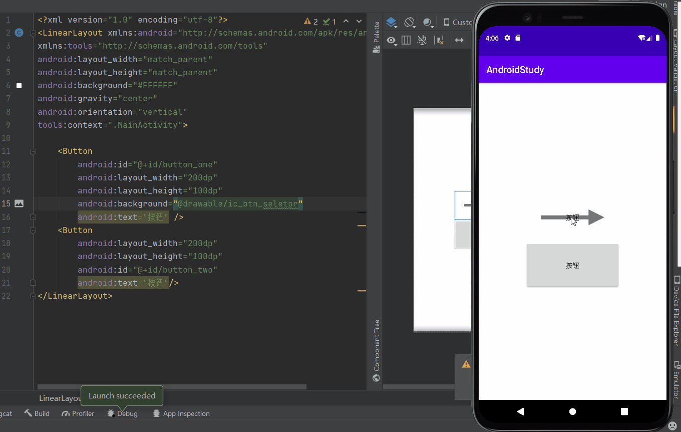Collapse the first Button fold marker on line 11
Screen dimensions: 681x432
(x=33, y=151)
